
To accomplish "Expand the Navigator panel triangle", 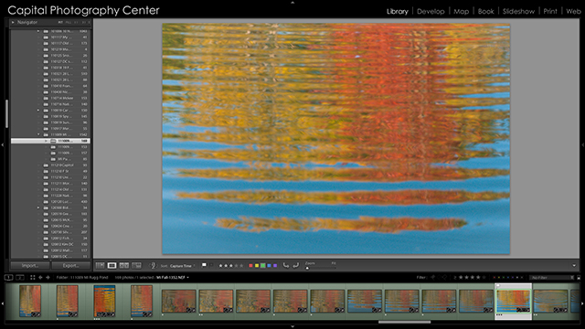I will (x=13, y=22).
